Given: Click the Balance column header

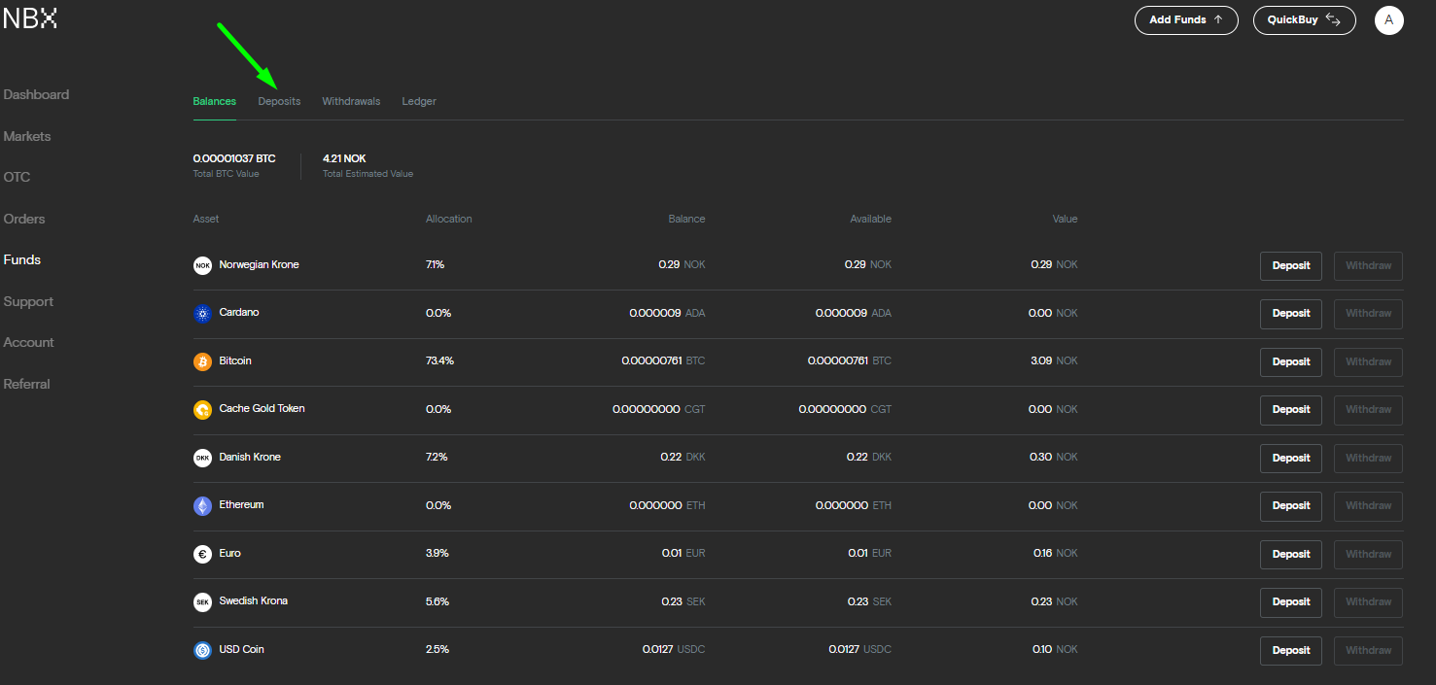Looking at the screenshot, I should [x=686, y=219].
